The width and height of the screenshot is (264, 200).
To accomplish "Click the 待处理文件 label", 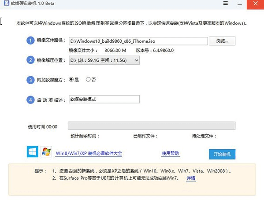I will tap(204, 136).
